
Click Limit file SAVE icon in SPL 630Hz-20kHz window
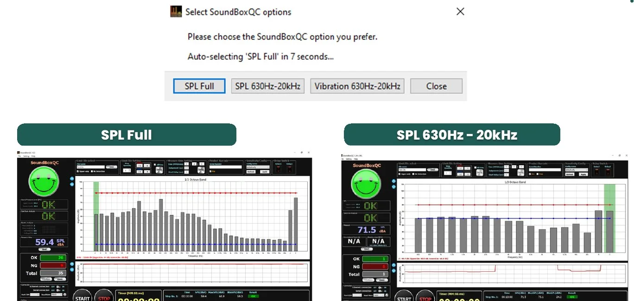[x=480, y=173]
